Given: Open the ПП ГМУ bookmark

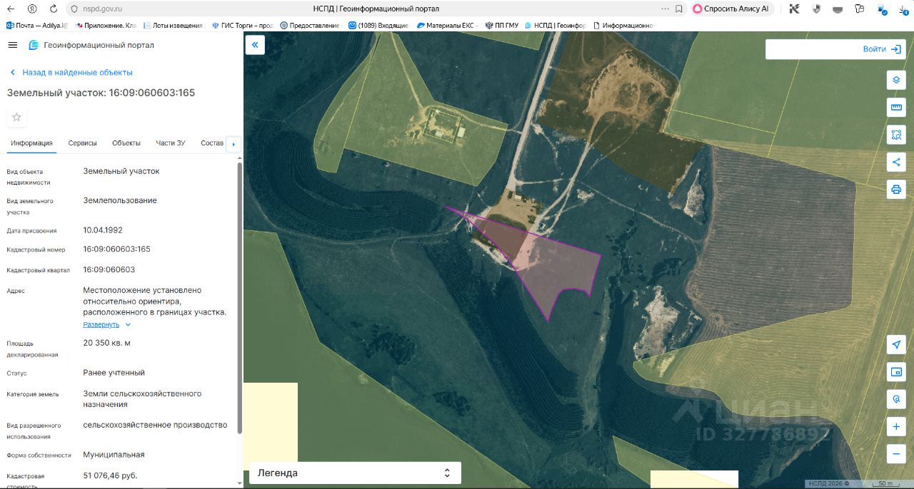Looking at the screenshot, I should point(501,25).
